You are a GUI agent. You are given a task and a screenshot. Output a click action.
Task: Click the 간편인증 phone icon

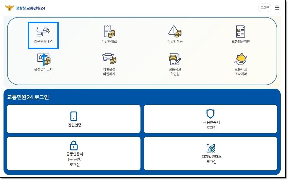pyautogui.click(x=74, y=116)
